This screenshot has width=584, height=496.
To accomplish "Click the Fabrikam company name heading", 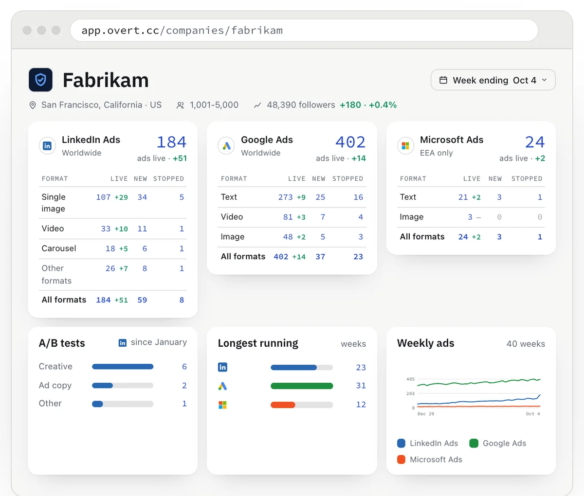I will point(106,80).
